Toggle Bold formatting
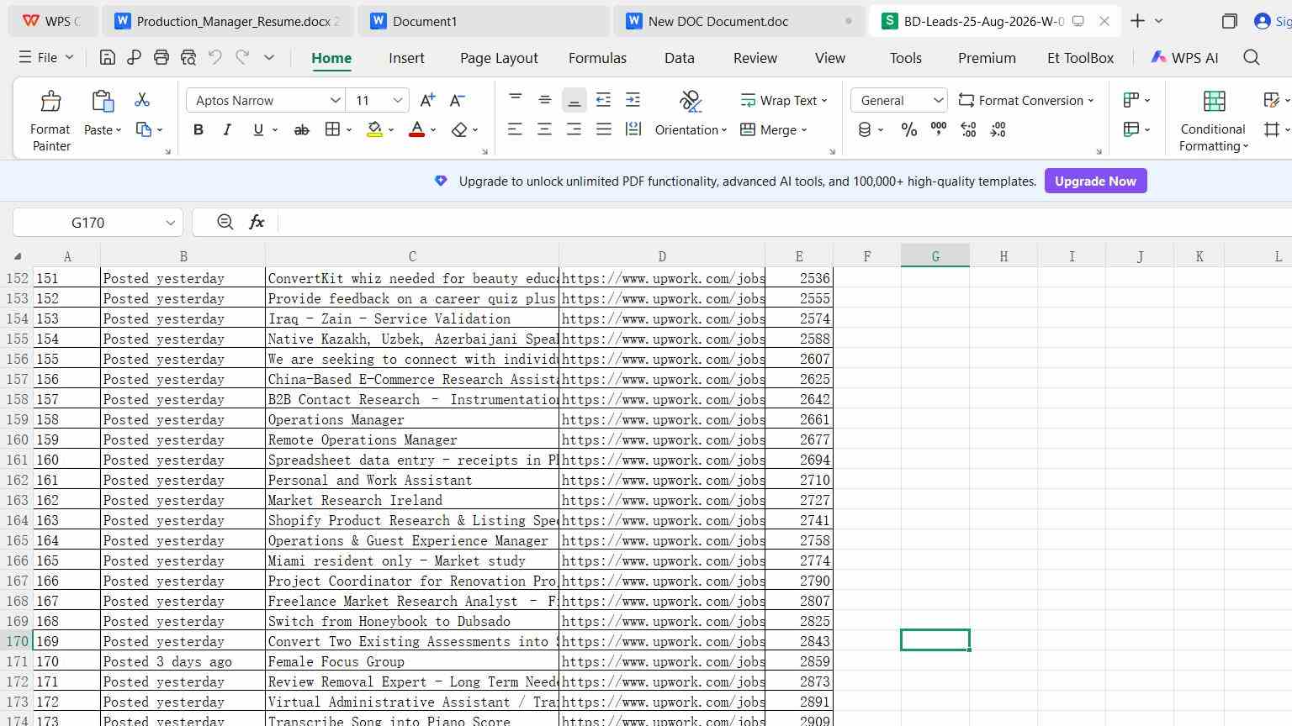Image resolution: width=1292 pixels, height=726 pixels. (x=199, y=129)
